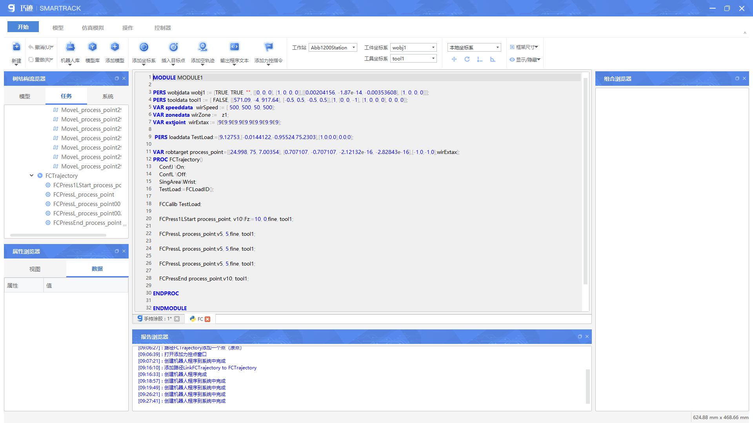Click the 添加坐标系 add coordinate icon
753x423 pixels.
click(x=144, y=47)
